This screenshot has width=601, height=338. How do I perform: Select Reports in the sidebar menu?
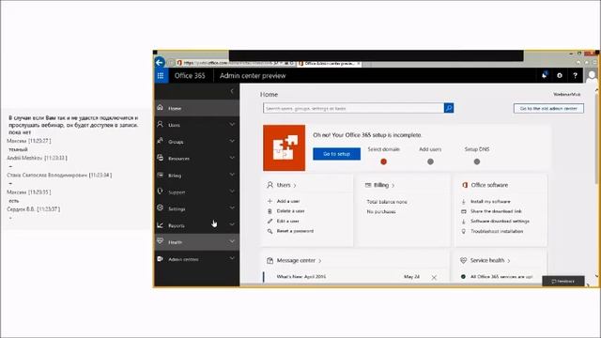pos(197,225)
